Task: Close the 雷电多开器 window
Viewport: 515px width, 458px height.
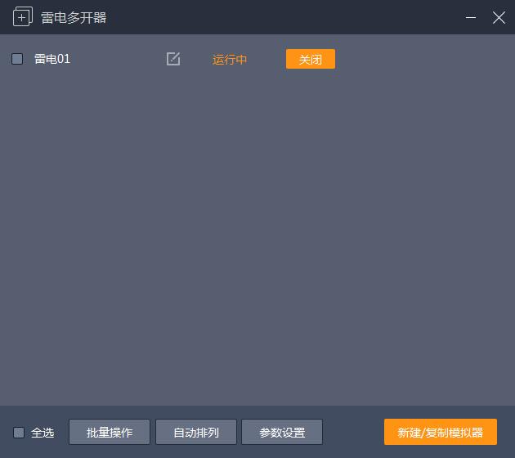Action: (499, 17)
